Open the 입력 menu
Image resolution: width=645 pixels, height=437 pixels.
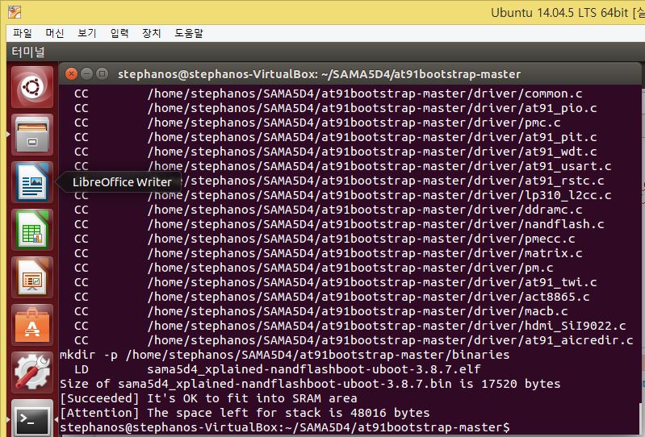pyautogui.click(x=119, y=33)
